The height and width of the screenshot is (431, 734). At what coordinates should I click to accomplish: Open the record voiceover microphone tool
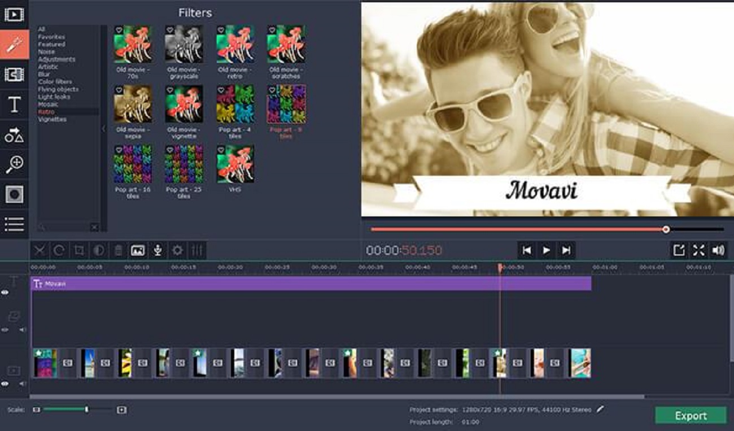coord(159,249)
